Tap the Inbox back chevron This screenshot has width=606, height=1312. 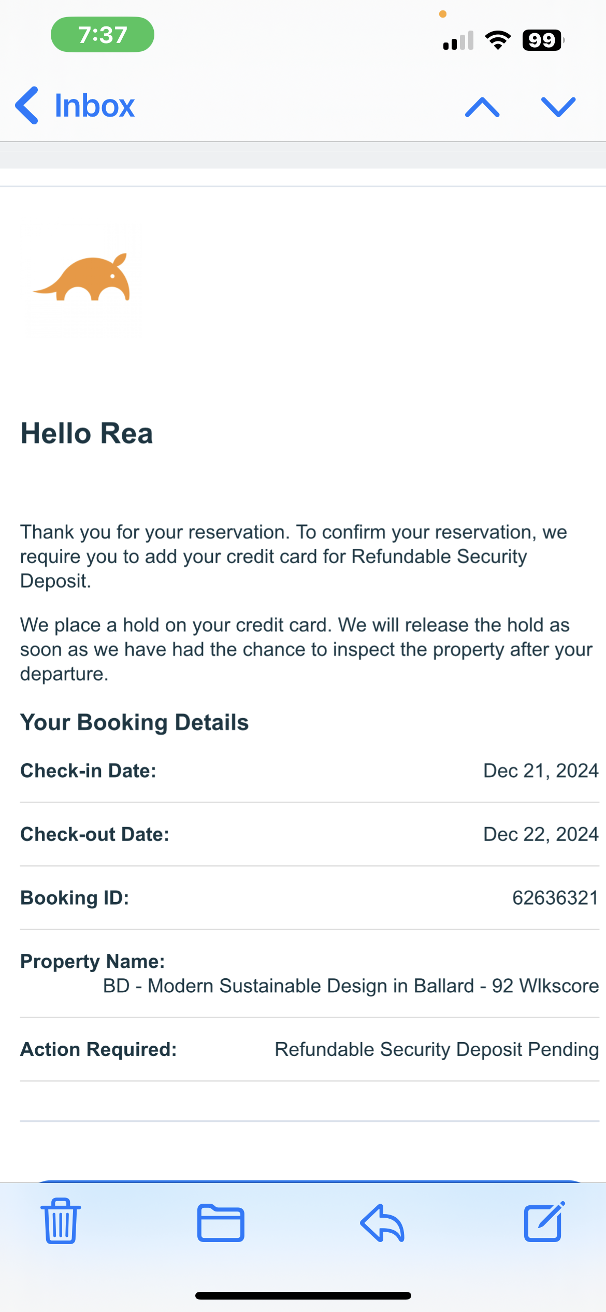tap(27, 106)
